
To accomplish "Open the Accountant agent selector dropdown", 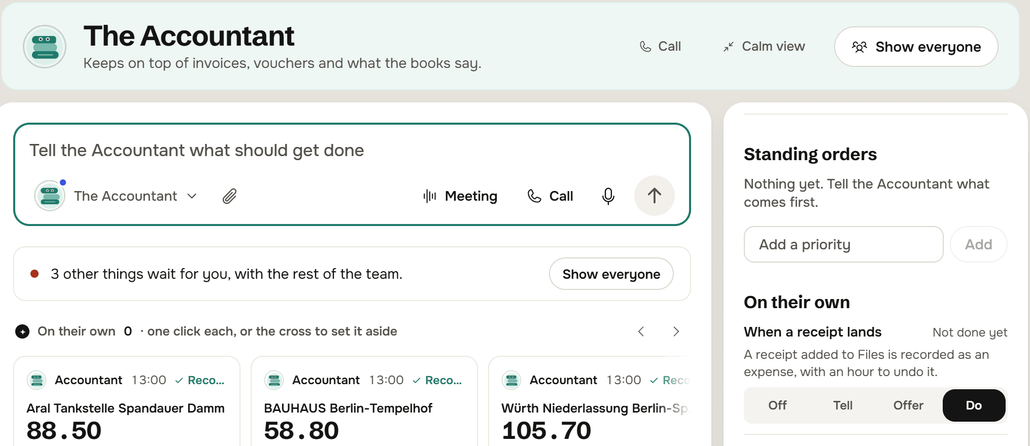I will click(115, 196).
